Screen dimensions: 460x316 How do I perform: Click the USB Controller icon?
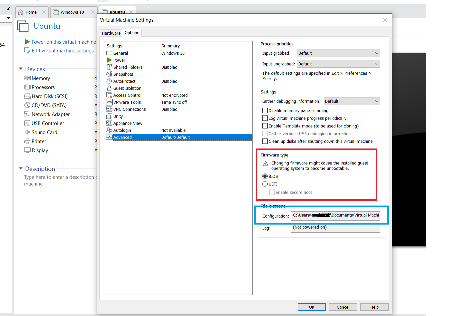pyautogui.click(x=27, y=123)
